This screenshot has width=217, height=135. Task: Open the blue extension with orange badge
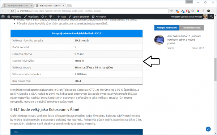177,11
